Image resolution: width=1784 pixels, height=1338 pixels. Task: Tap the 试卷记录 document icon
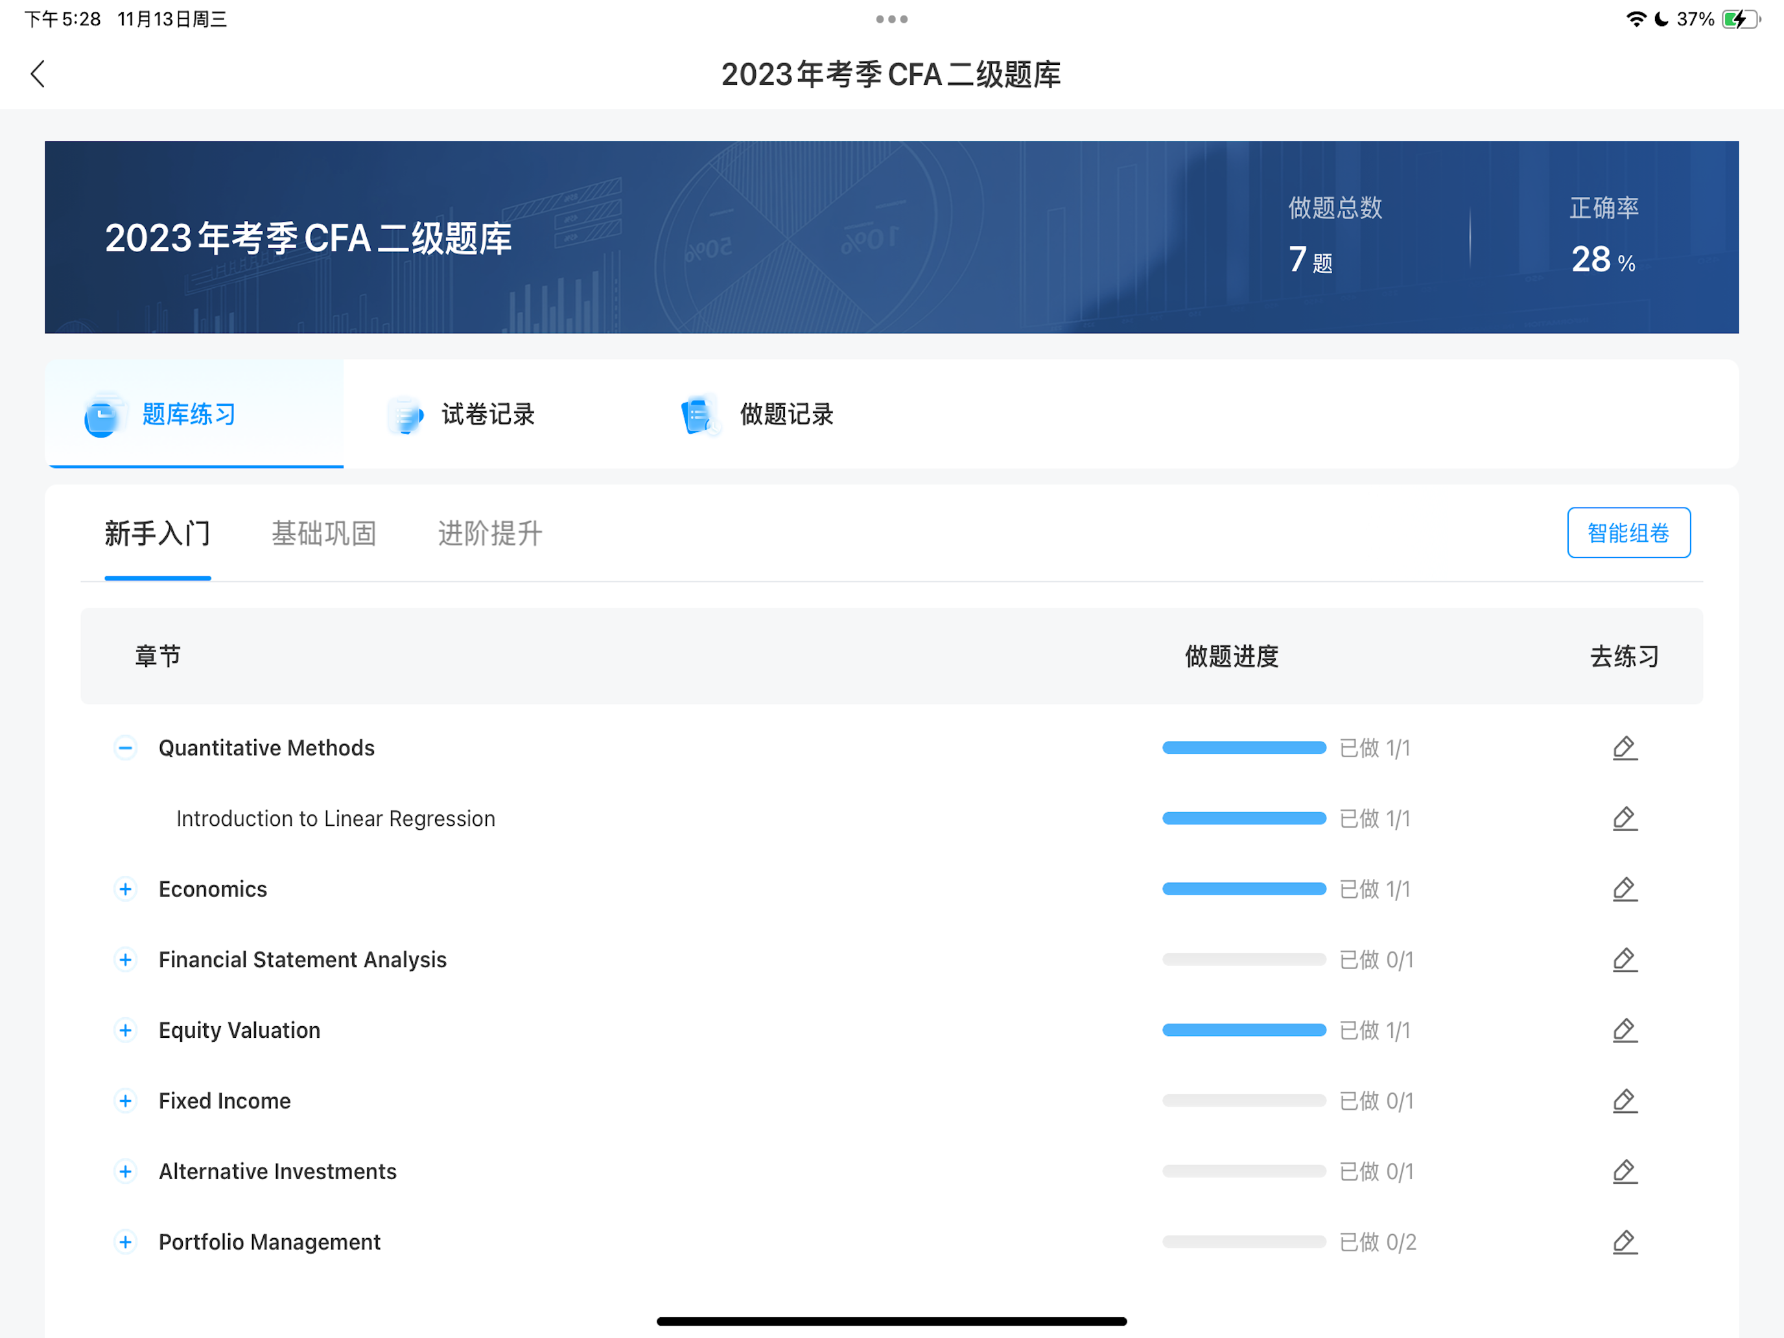coord(405,416)
